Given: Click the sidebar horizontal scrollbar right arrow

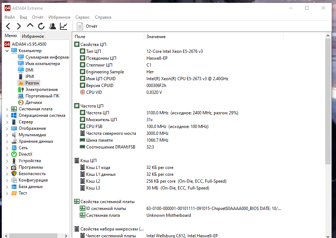Looking at the screenshot, I should [66, 235].
